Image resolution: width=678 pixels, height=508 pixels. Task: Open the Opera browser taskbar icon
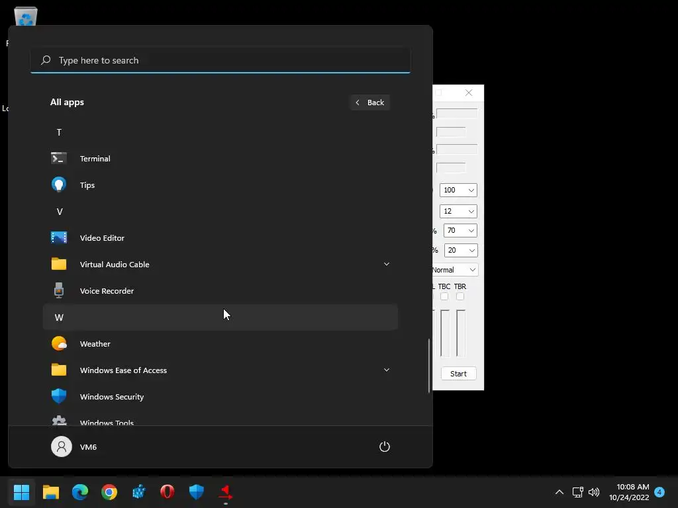click(168, 492)
